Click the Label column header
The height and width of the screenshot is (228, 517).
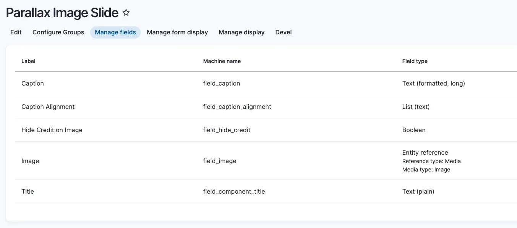(28, 61)
